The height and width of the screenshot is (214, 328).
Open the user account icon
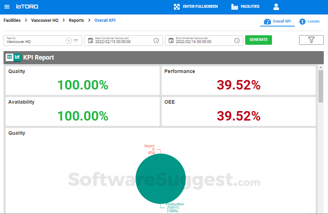click(276, 6)
